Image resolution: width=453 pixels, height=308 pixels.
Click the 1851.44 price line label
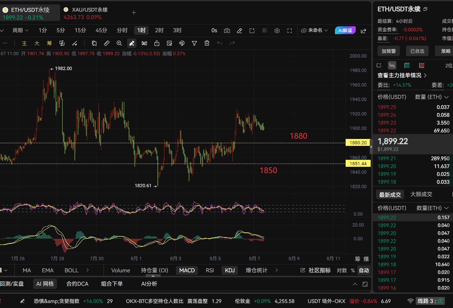tap(358, 164)
